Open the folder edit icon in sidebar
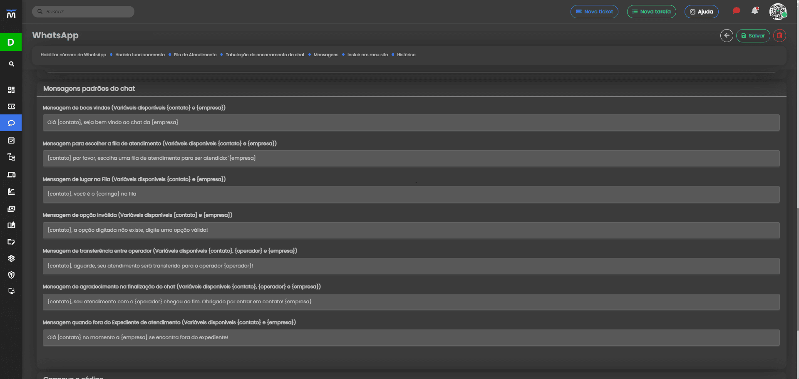799x379 pixels. point(11,242)
